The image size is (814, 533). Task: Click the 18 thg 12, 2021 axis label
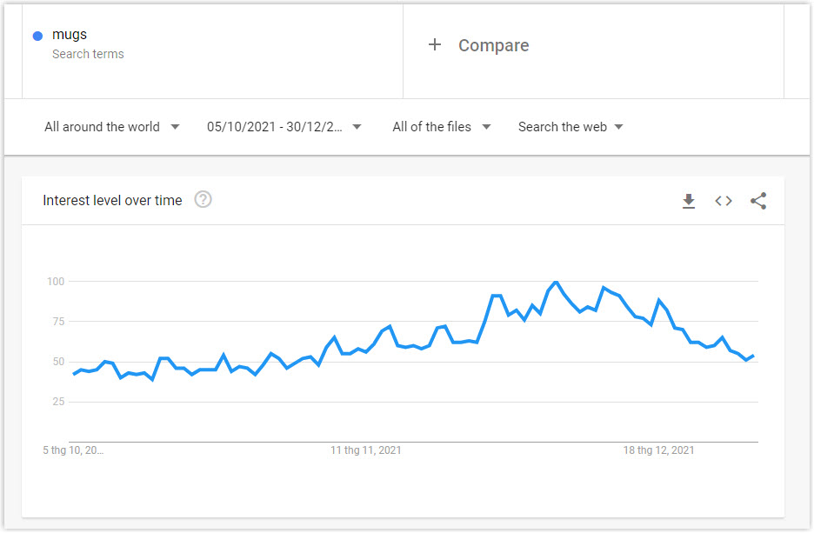click(x=659, y=450)
